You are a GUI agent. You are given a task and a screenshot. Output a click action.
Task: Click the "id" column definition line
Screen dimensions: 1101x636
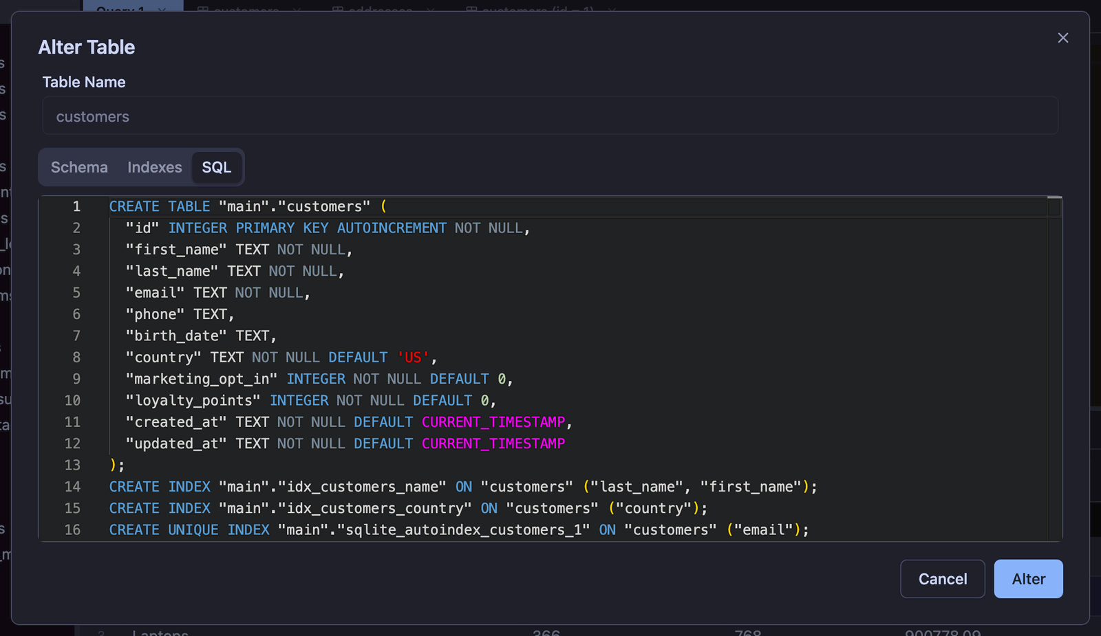coord(328,228)
